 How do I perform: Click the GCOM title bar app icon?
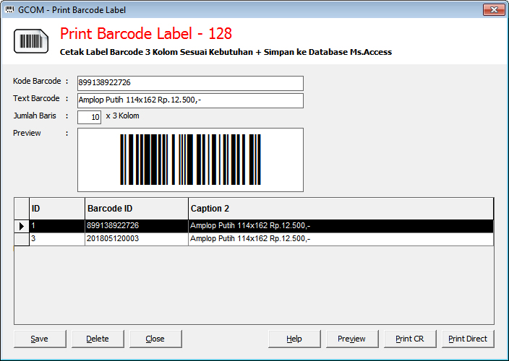(9, 9)
